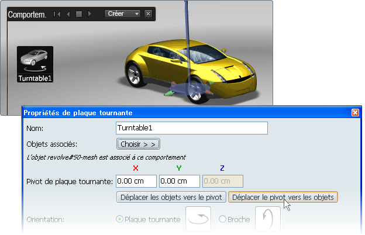
Task: Select the Broche radio option
Action: click(x=222, y=219)
